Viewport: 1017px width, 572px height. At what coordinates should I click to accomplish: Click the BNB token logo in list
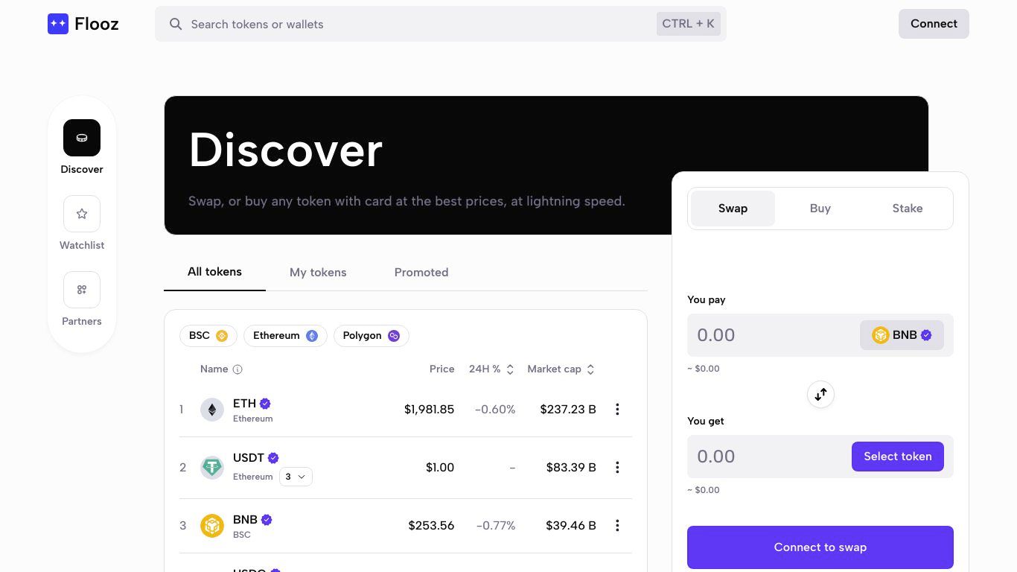pyautogui.click(x=212, y=526)
